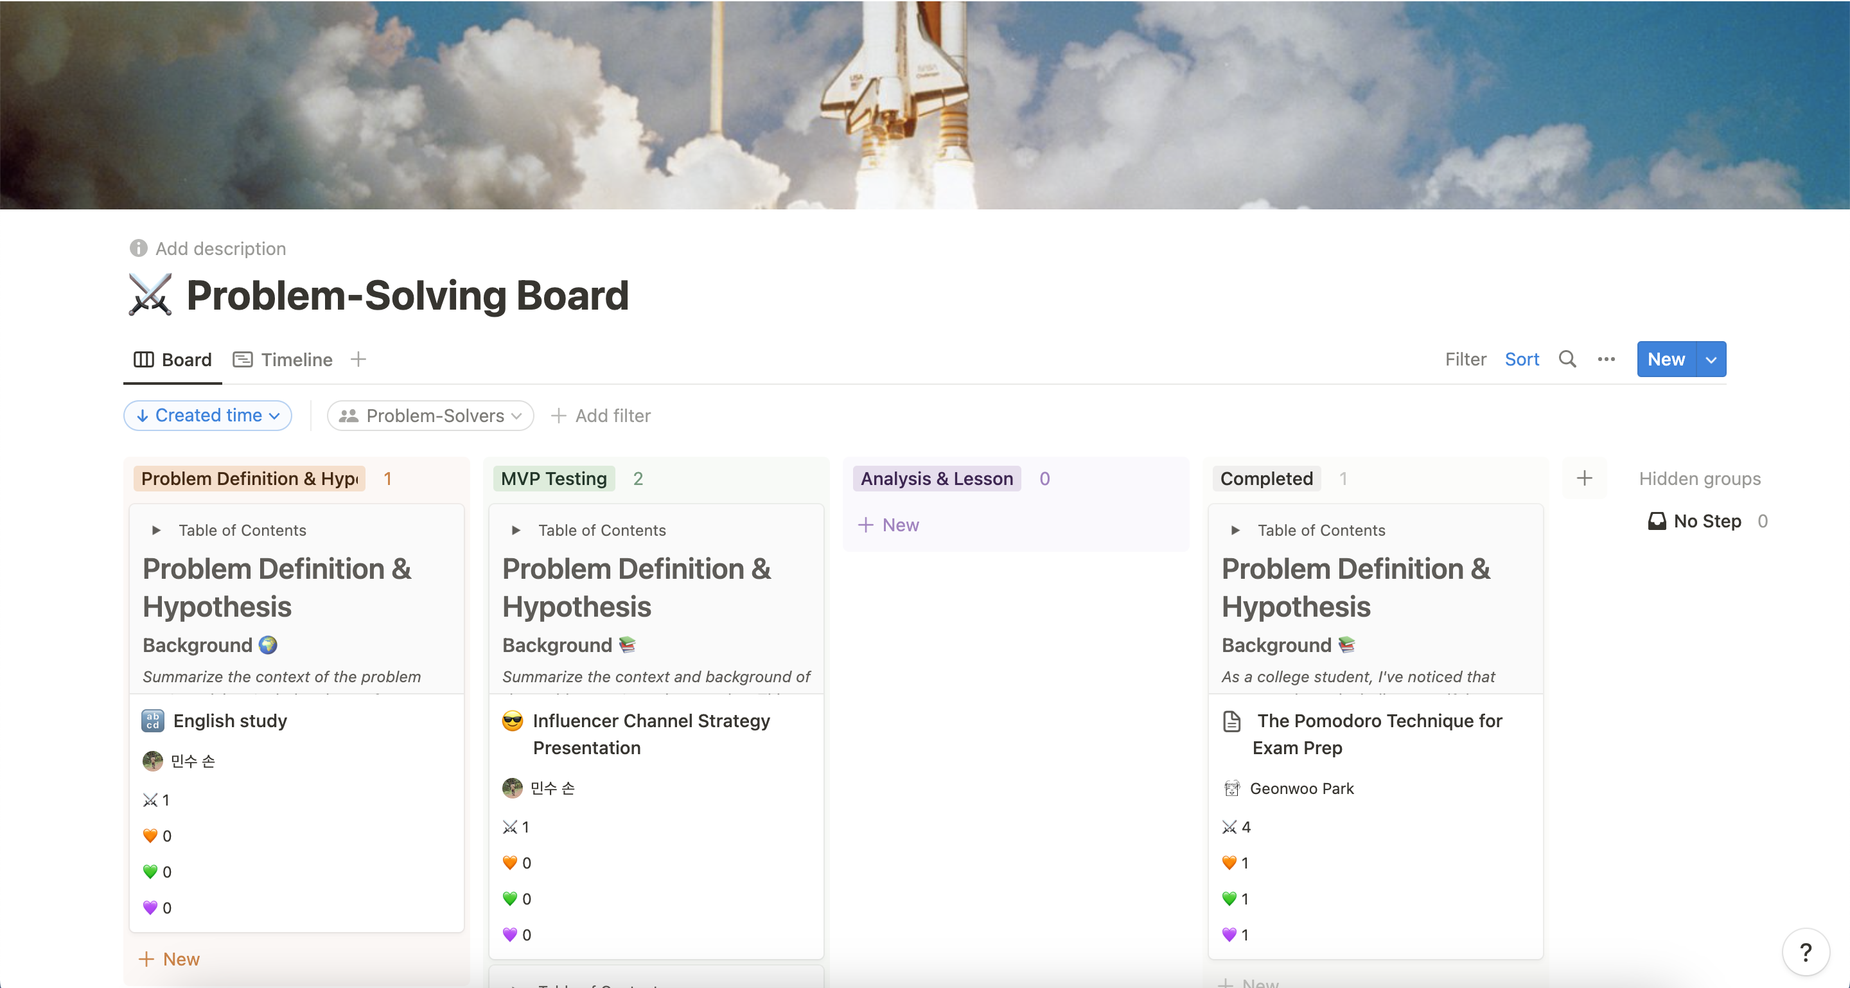
Task: Click swords count 4 on Pomodoro card
Action: click(1237, 827)
